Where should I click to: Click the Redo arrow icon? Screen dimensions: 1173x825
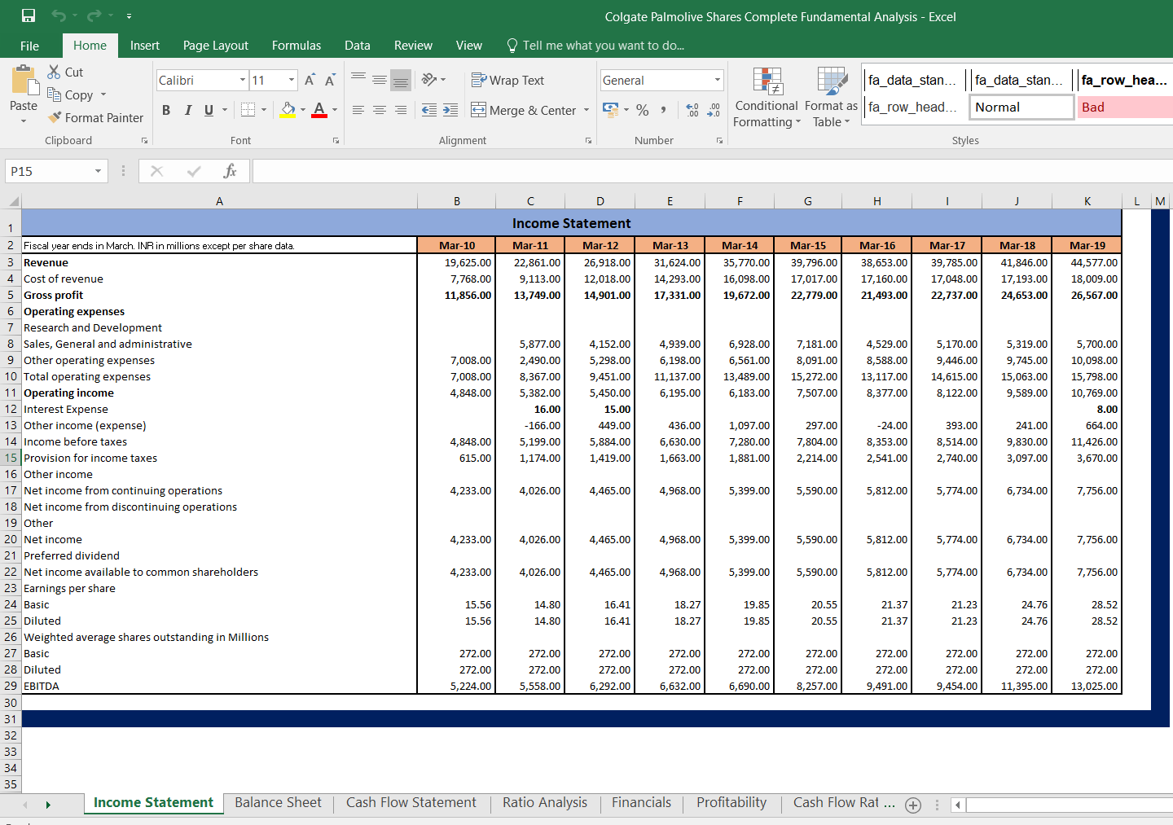[x=94, y=15]
